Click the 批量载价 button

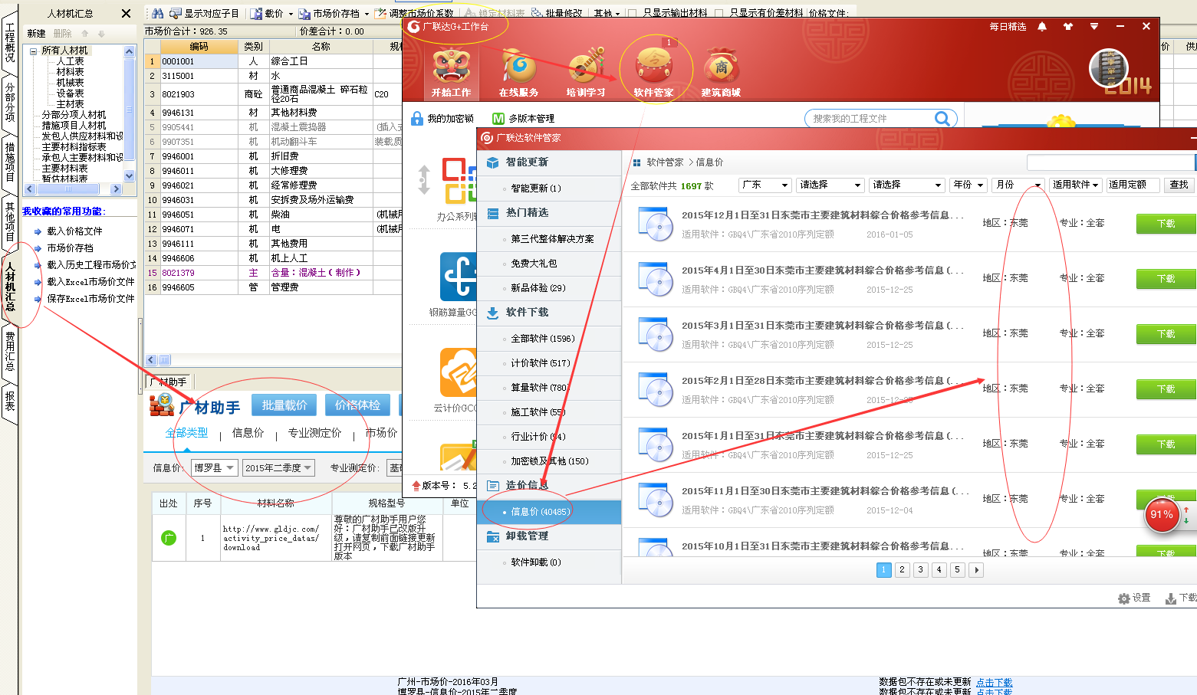(x=284, y=405)
